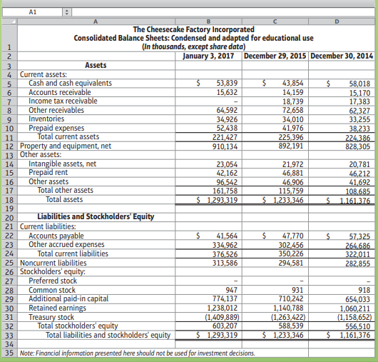Select row 11 header
The image size is (378, 362).
10,137
